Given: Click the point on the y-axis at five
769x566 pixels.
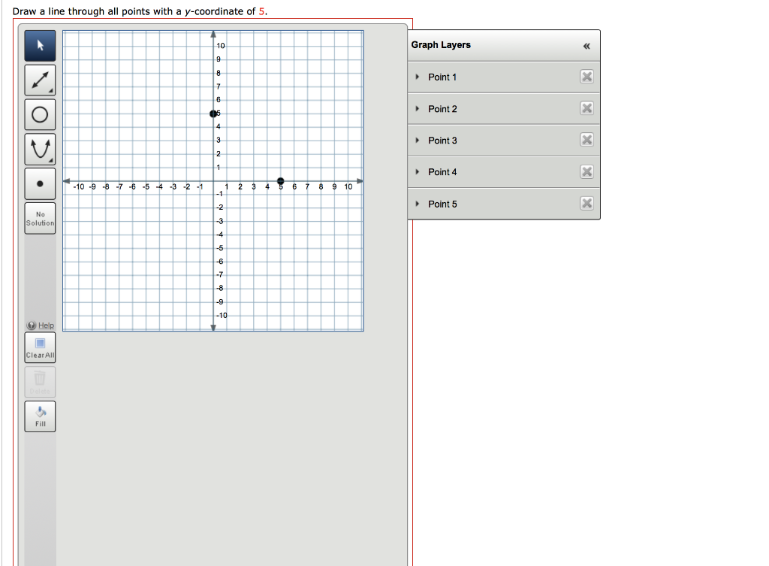Looking at the screenshot, I should (x=213, y=114).
